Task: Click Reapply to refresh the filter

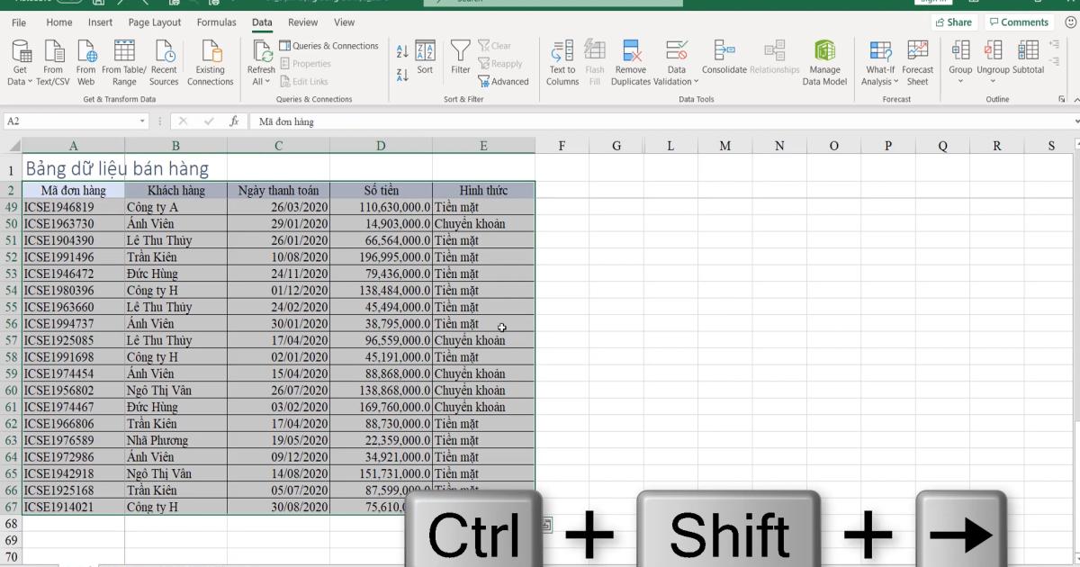Action: 500,64
